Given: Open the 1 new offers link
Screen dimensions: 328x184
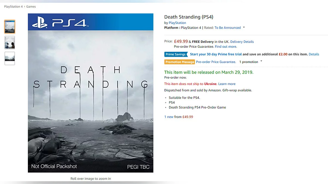Looking at the screenshot, I should pos(169,117).
